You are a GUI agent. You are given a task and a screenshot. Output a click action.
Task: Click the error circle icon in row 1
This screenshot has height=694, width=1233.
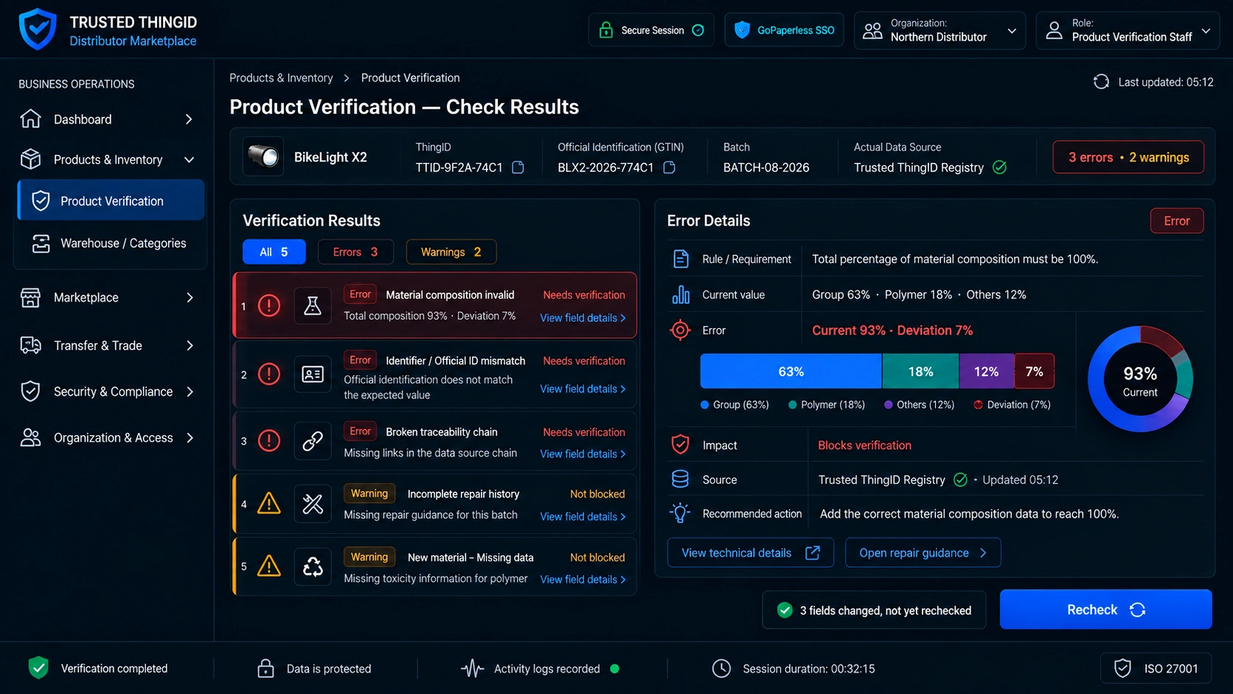click(x=269, y=305)
